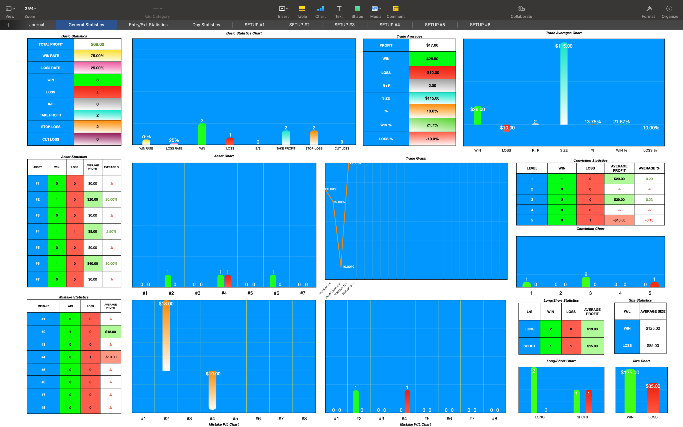683x427 pixels.
Task: Click the green $26.00 WIN average cell
Action: (432, 59)
